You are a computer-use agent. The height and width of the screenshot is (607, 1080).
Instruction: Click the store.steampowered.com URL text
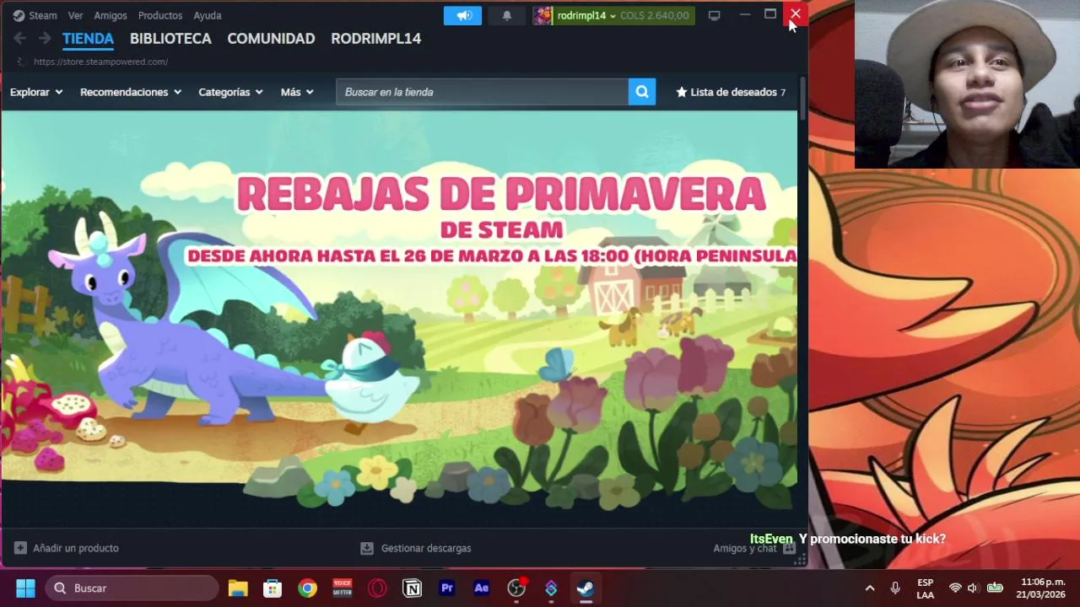click(x=100, y=62)
